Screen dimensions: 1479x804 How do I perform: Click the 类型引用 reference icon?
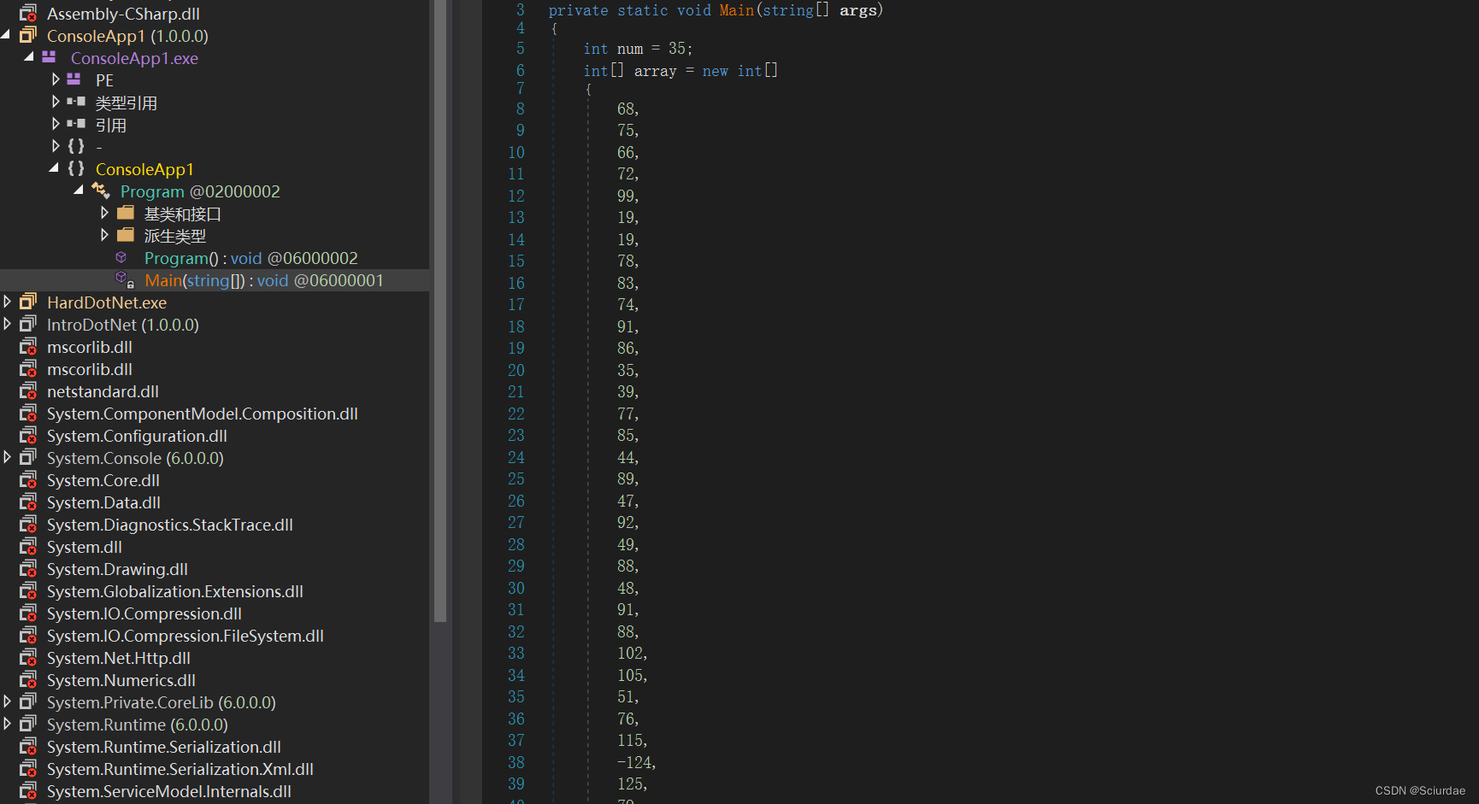coord(76,102)
